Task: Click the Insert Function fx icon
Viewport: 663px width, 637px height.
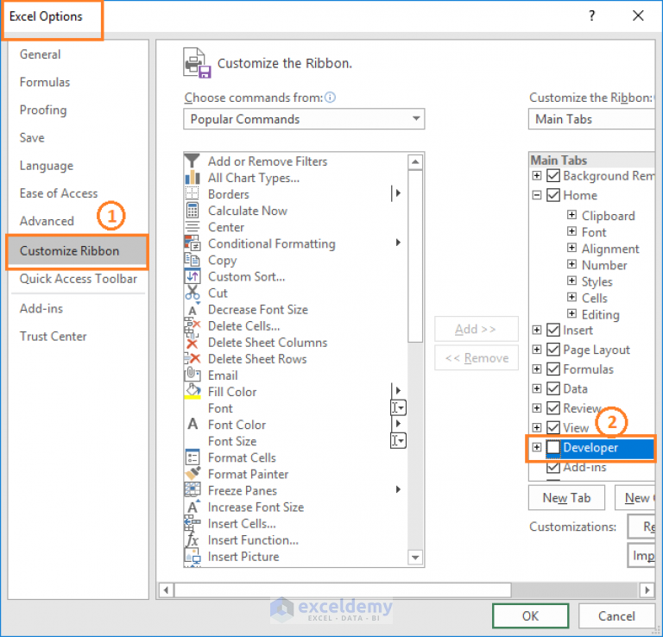Action: [193, 539]
